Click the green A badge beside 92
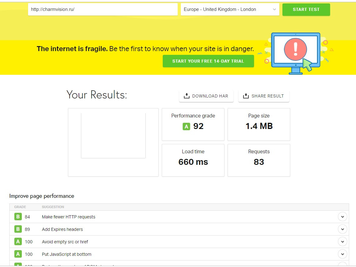Screen dimensions: 356x267 (186, 126)
